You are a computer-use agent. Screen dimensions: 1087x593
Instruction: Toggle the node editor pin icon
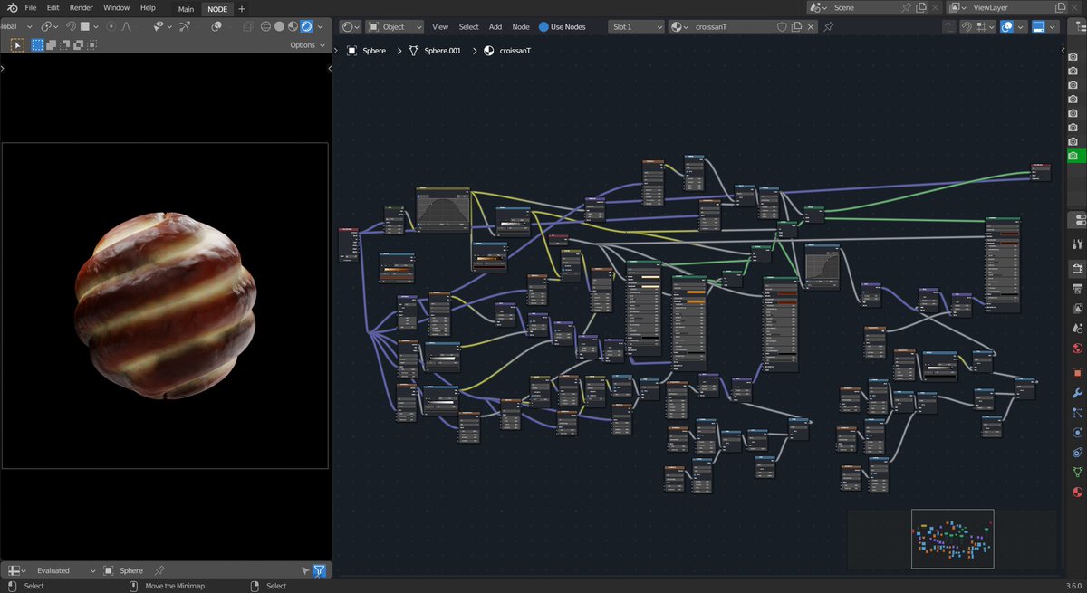click(828, 27)
